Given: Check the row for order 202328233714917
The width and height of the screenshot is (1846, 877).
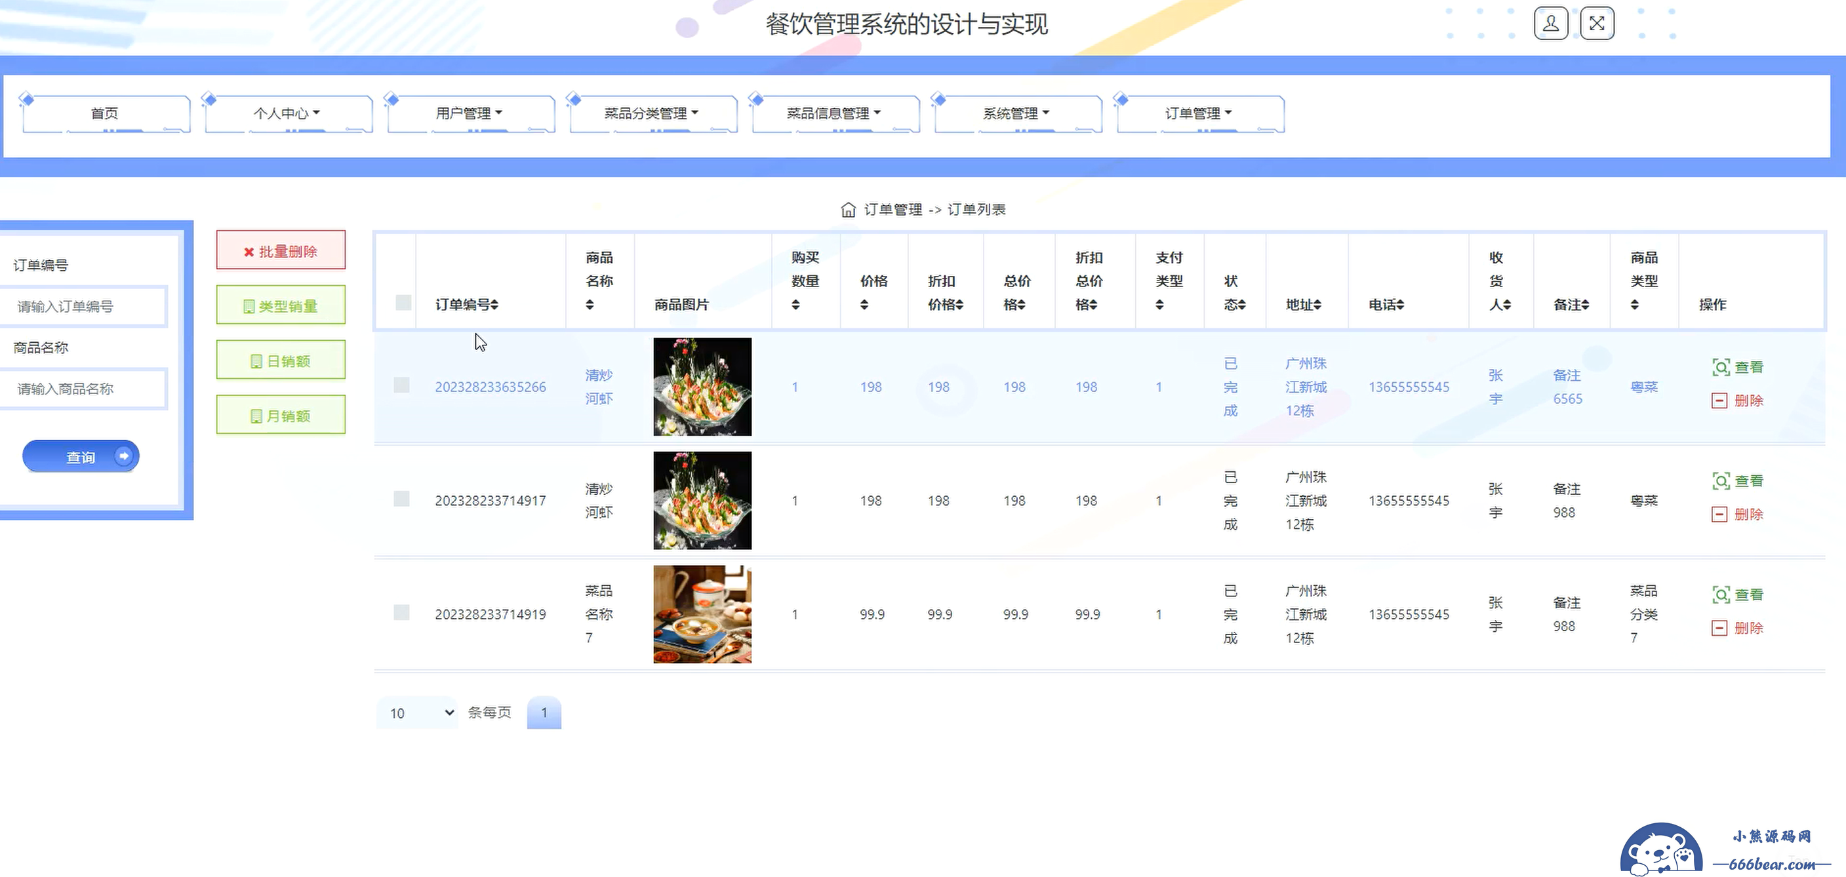Looking at the screenshot, I should [x=401, y=499].
